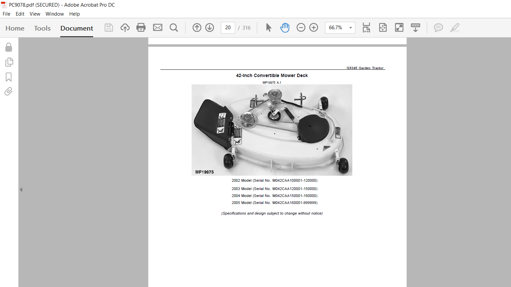This screenshot has height=287, width=511.
Task: Click the specifications subject to change notice
Action: [x=272, y=213]
